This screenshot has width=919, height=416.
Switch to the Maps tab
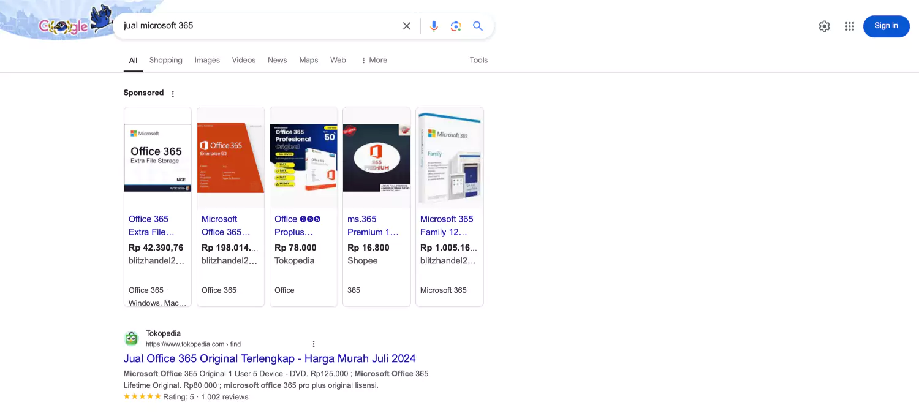pos(309,60)
